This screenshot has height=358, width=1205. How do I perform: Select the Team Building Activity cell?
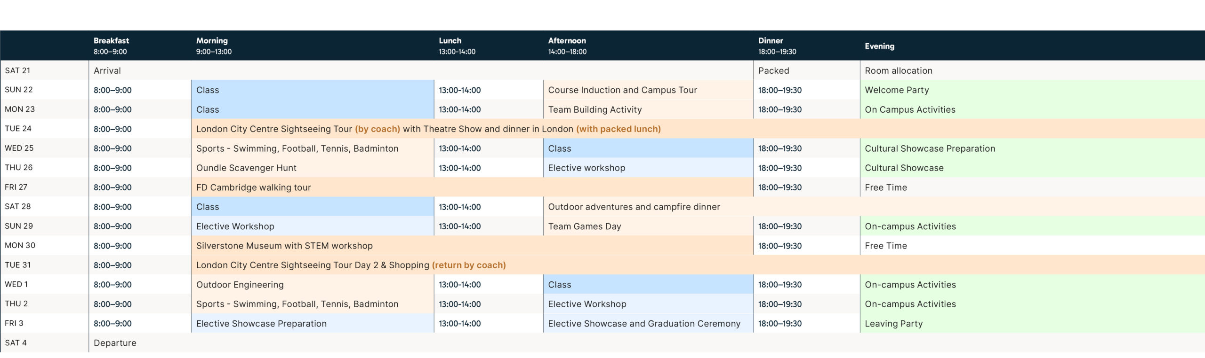tap(594, 109)
